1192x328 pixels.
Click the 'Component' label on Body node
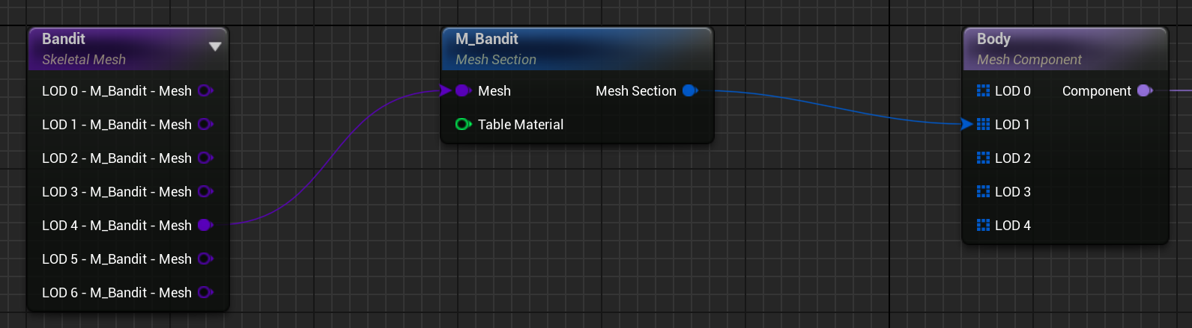[x=1097, y=91]
